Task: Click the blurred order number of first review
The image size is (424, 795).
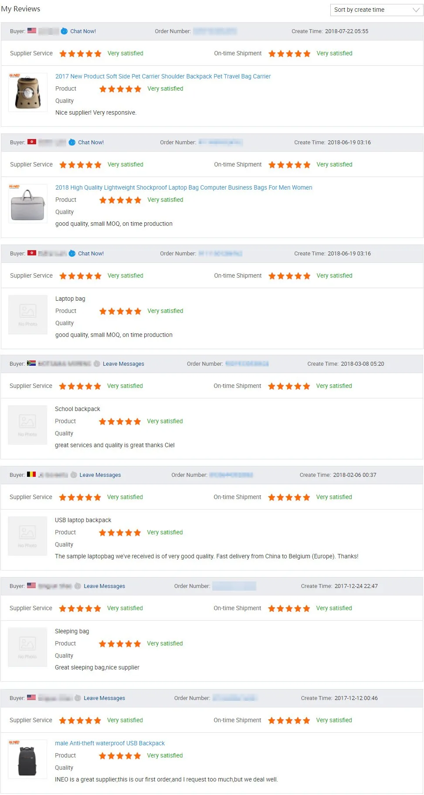Action: point(215,31)
